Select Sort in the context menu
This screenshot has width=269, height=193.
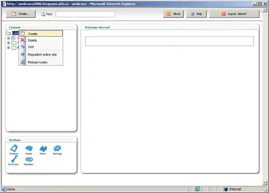(31, 47)
